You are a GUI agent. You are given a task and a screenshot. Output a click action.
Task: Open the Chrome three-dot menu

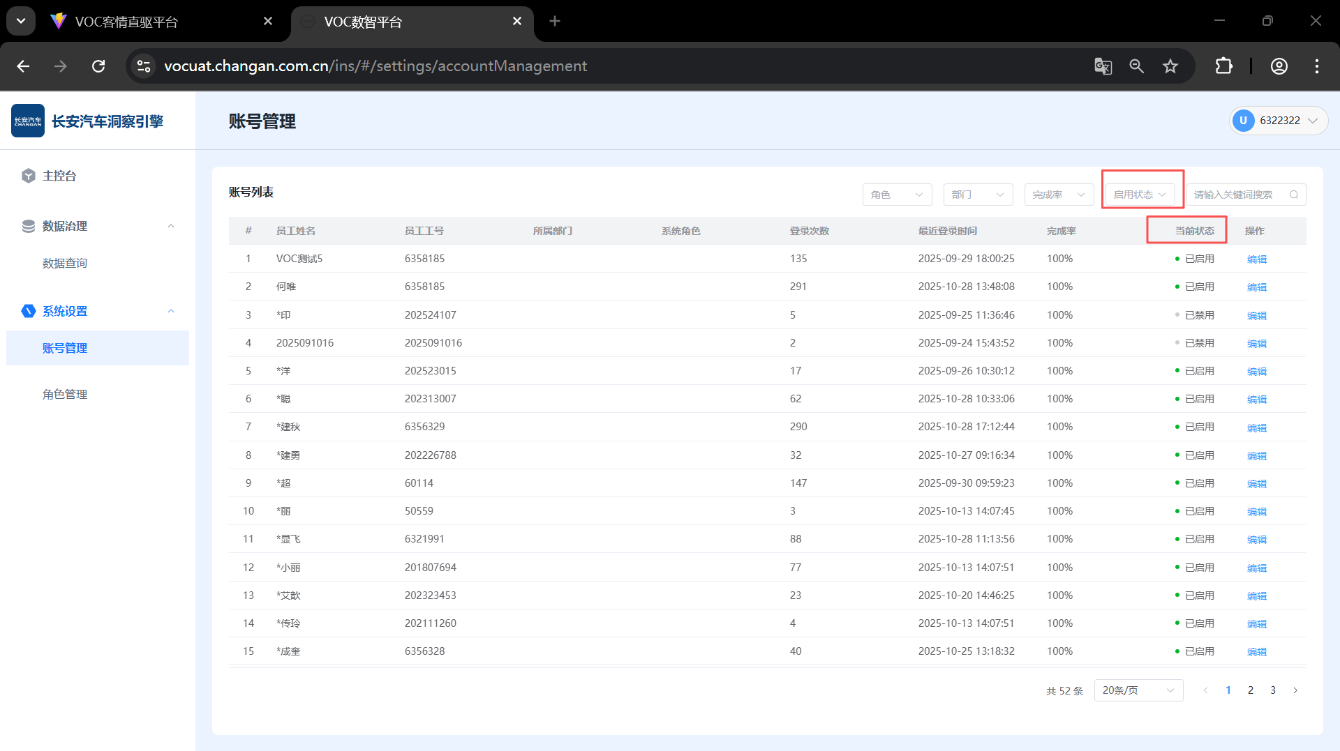(x=1317, y=66)
